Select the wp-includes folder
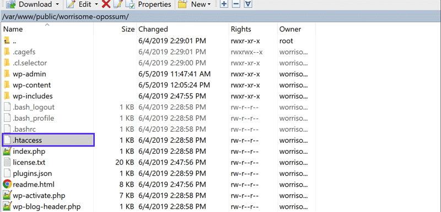 point(33,96)
